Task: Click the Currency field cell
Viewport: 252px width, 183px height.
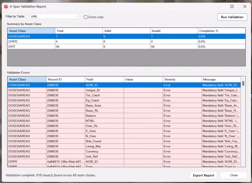Action: coord(104,152)
